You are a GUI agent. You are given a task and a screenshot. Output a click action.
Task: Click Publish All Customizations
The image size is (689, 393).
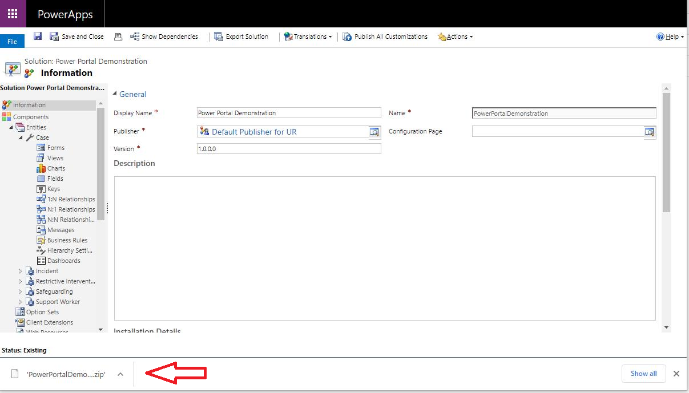coord(385,37)
